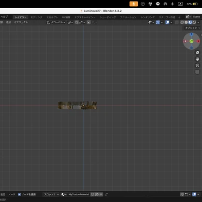Toggle node editor overlays button

click(194, 194)
